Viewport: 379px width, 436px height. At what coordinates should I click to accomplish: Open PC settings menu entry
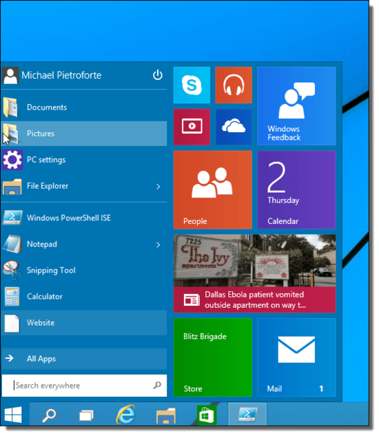(84, 160)
